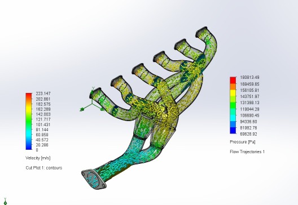Select the inlet port next to the coordinate triad
298x205 pixels.
tap(95, 93)
